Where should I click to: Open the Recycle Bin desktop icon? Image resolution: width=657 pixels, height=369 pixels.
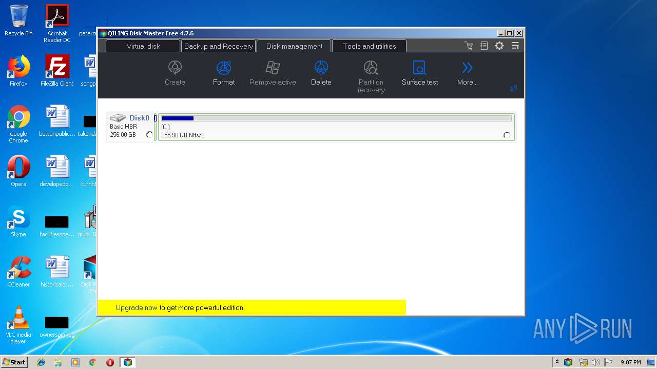tap(18, 20)
